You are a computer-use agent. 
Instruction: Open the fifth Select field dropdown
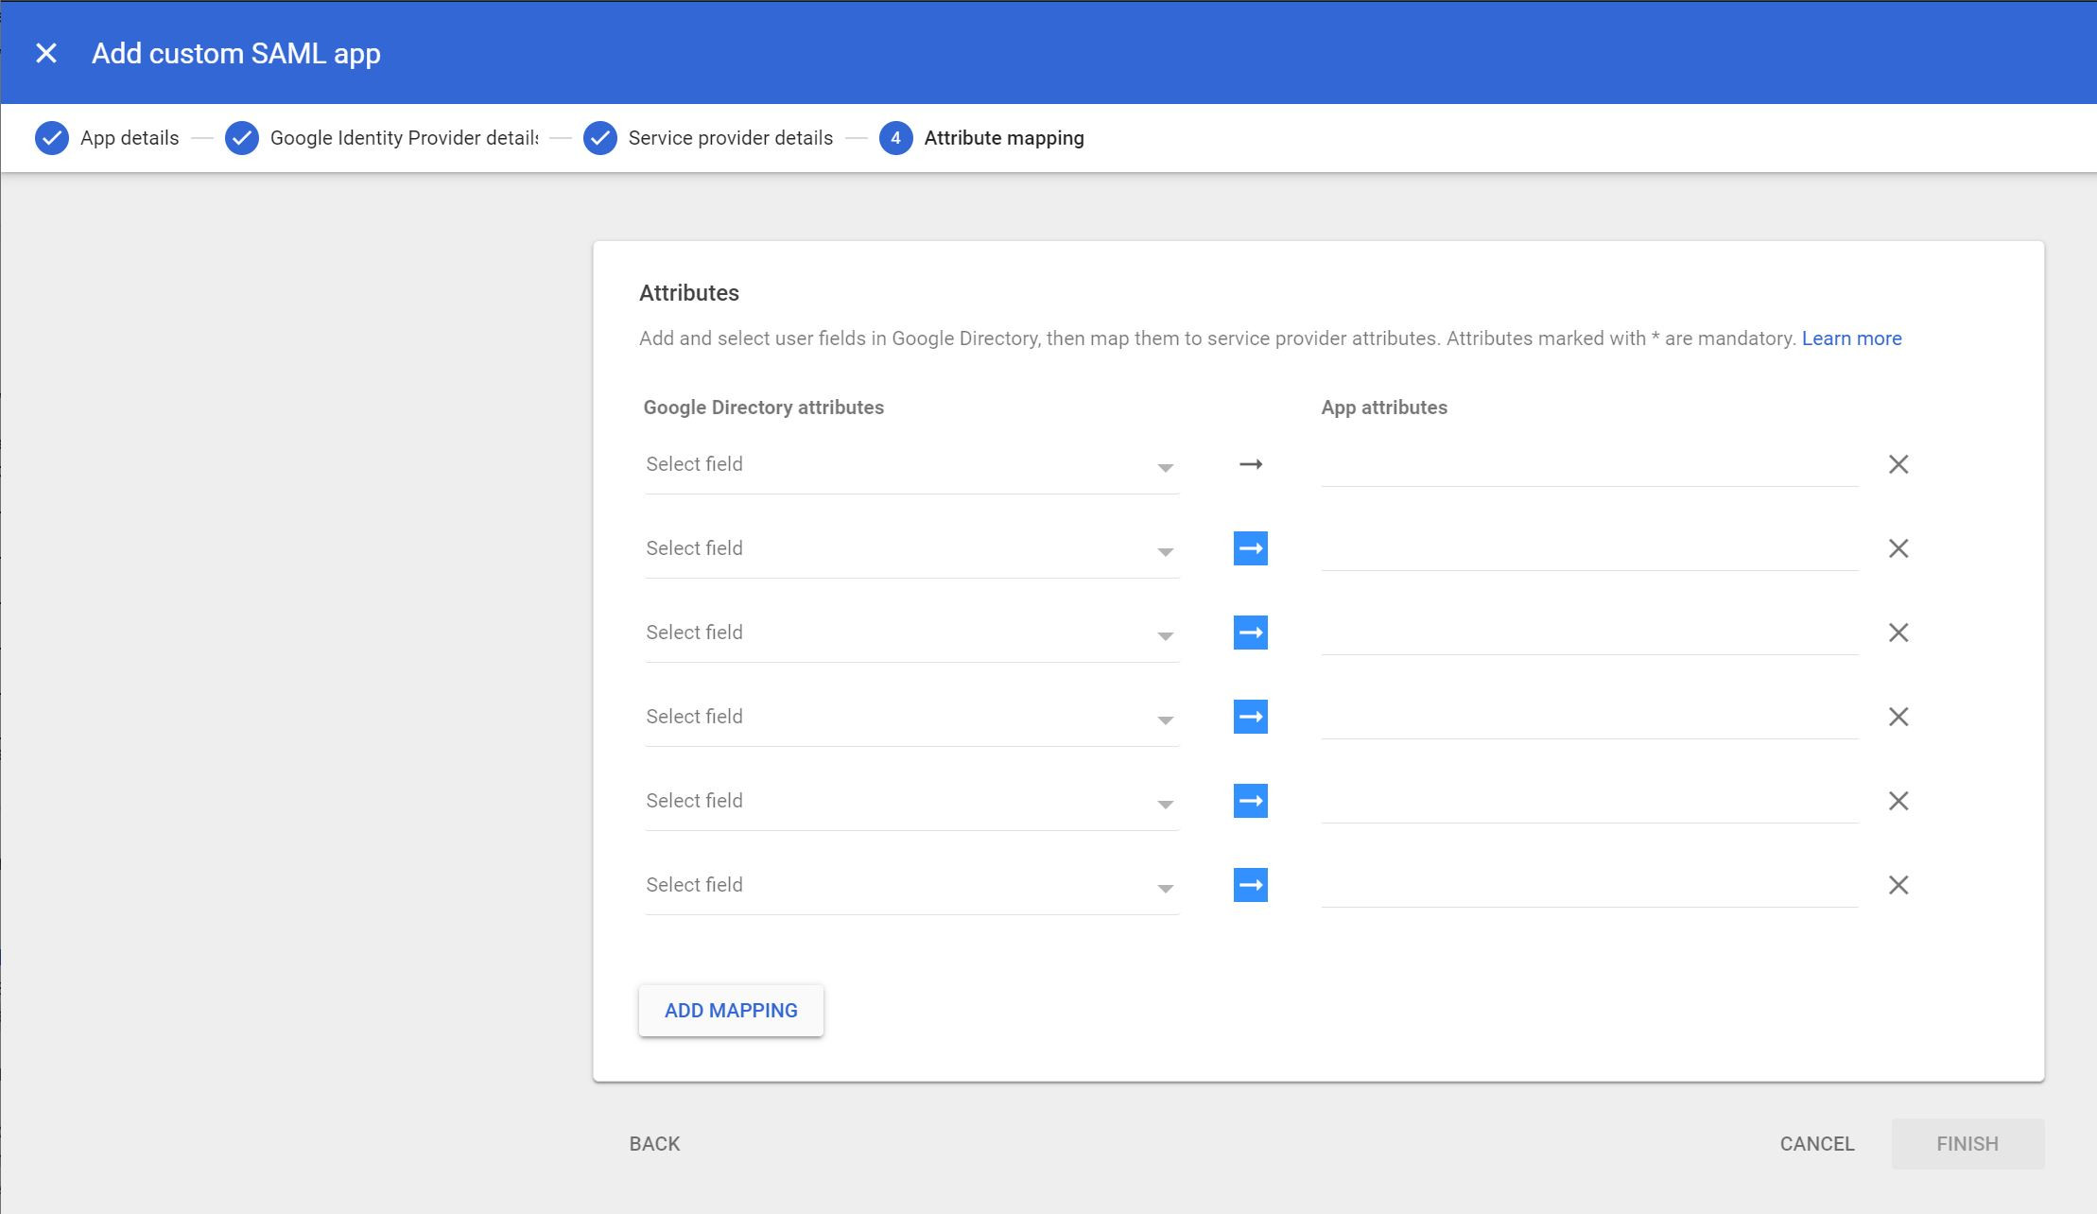tap(910, 802)
